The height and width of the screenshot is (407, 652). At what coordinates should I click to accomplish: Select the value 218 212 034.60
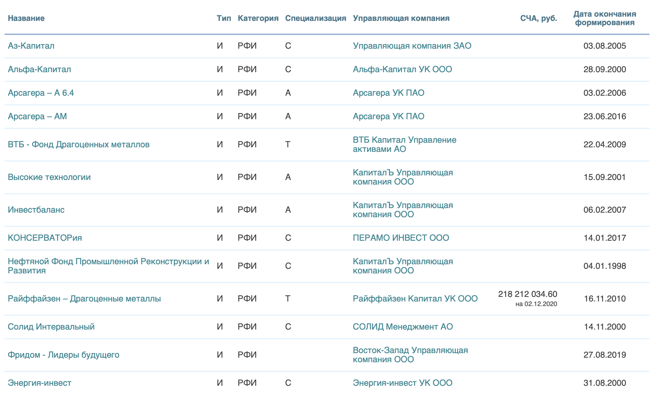coord(528,294)
